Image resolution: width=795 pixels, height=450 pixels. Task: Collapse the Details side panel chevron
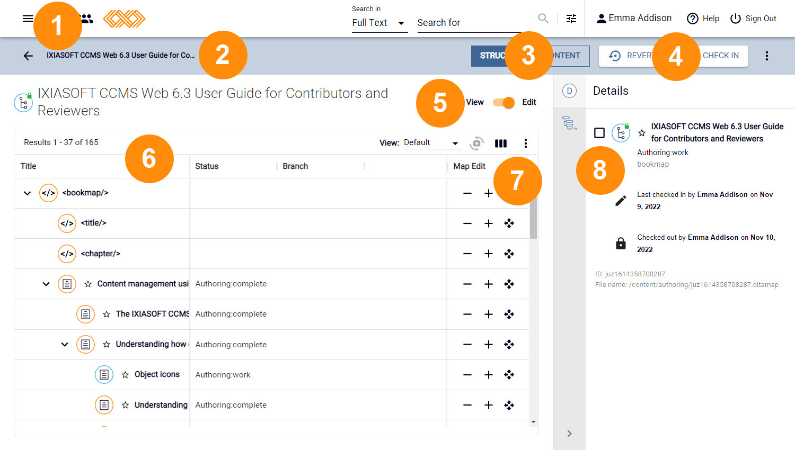click(x=569, y=434)
